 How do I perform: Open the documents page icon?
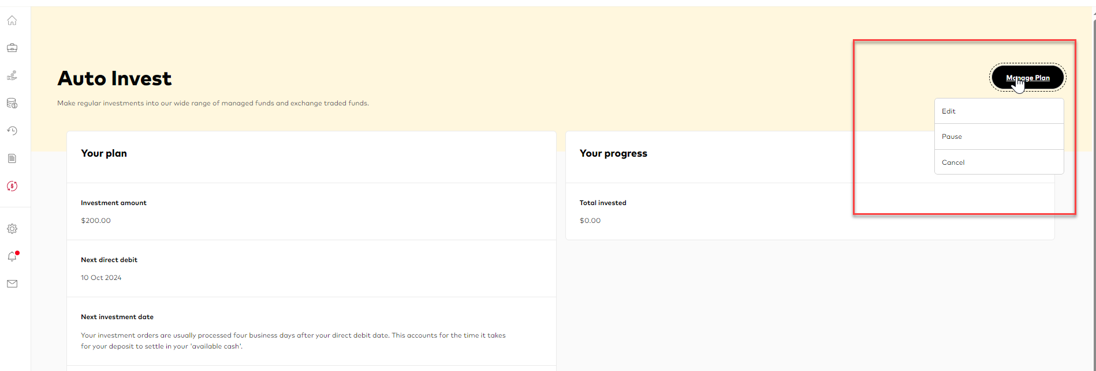12,158
